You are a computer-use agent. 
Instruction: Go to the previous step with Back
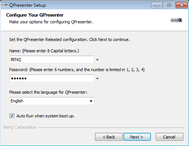(x=109, y=137)
